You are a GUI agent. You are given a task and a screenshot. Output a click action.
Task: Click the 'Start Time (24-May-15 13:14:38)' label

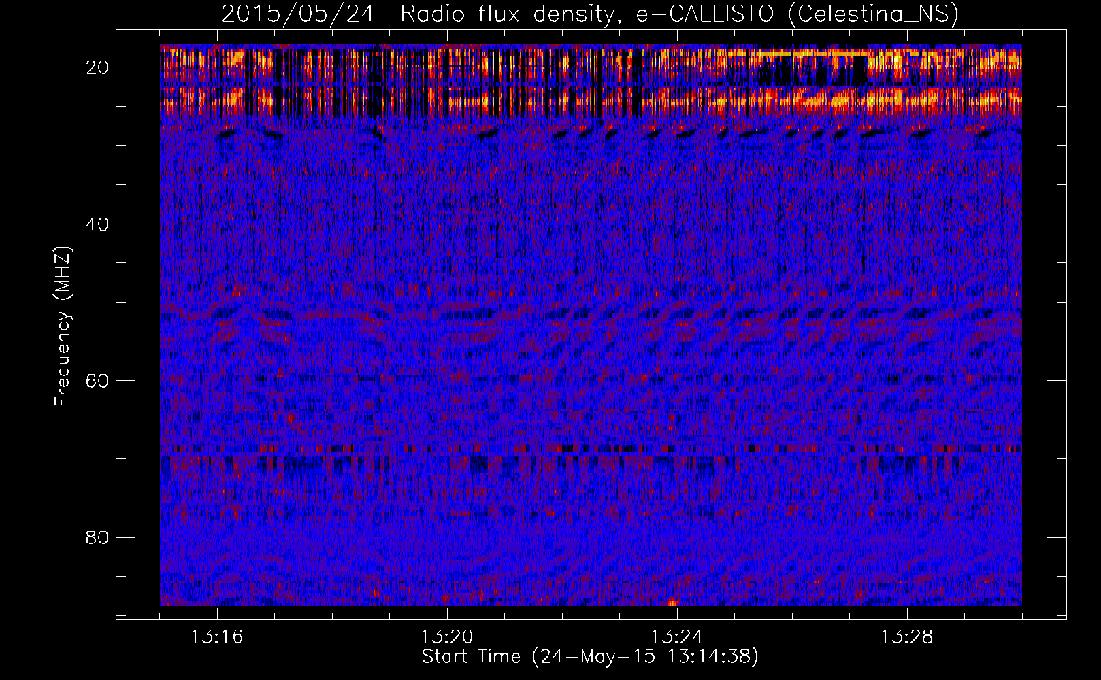(x=590, y=657)
